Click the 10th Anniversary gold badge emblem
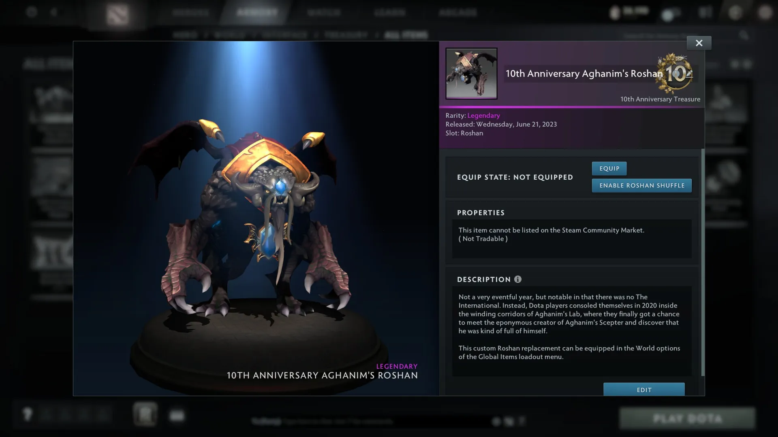The width and height of the screenshot is (778, 437). point(674,74)
